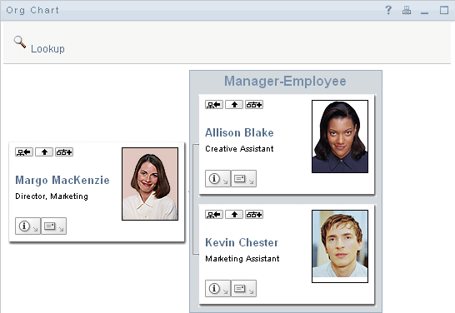455x313 pixels.
Task: Expand relationships for Margo MacKenzie
Action: coord(64,152)
